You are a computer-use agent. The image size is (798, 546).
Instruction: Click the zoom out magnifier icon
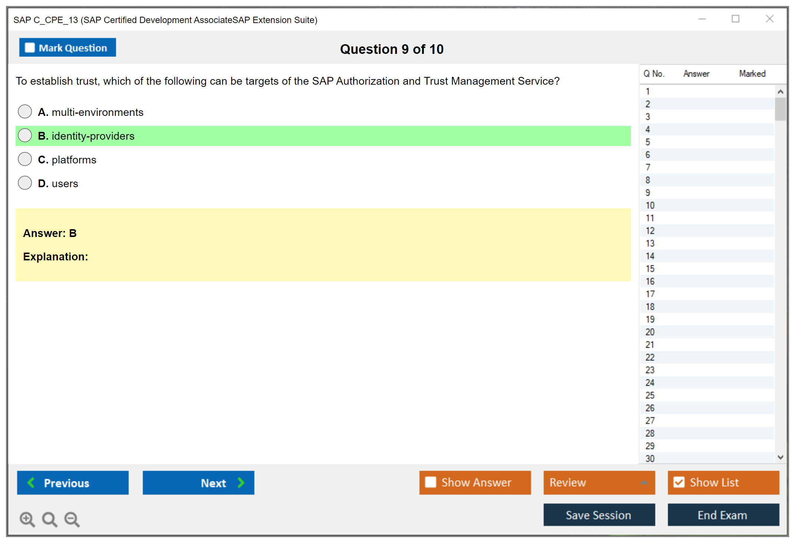[72, 519]
